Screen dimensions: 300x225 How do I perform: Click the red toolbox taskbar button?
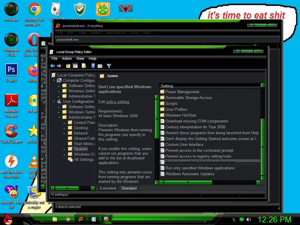tap(106, 219)
